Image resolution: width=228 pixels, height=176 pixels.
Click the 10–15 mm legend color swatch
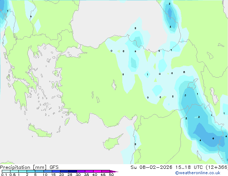(48, 171)
